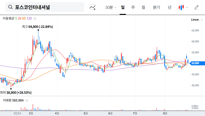Click the 최저 38,900 low label
The image size is (205, 116).
click(x=16, y=93)
